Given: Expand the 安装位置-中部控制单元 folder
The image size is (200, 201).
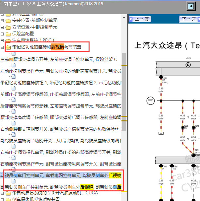Looking at the screenshot, I should (x=2, y=27).
